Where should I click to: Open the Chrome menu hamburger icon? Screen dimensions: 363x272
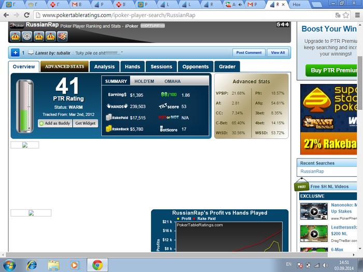click(357, 15)
